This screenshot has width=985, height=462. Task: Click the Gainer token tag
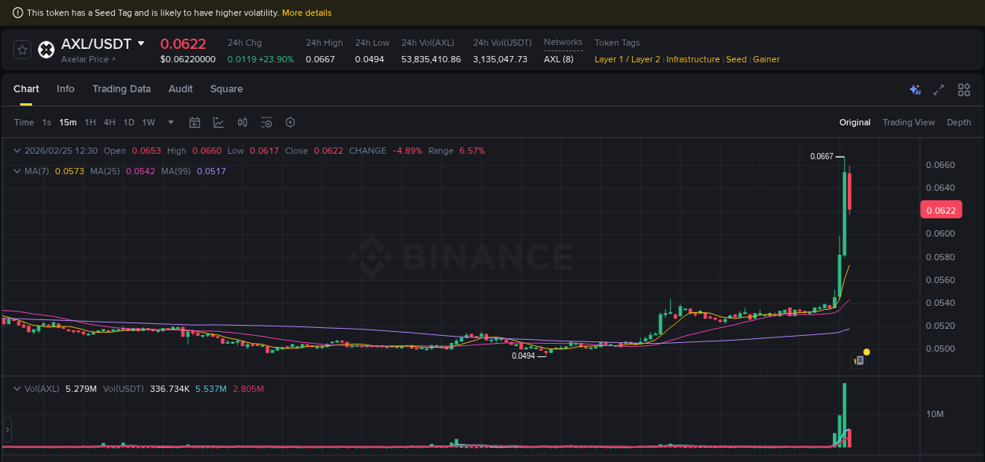(x=766, y=59)
